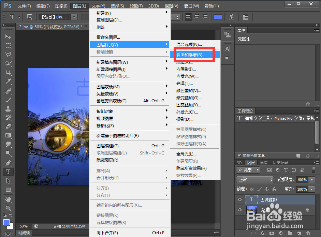The width and height of the screenshot is (321, 237).
Task: Switch to the 通道 tab
Action: pyautogui.click(x=264, y=163)
